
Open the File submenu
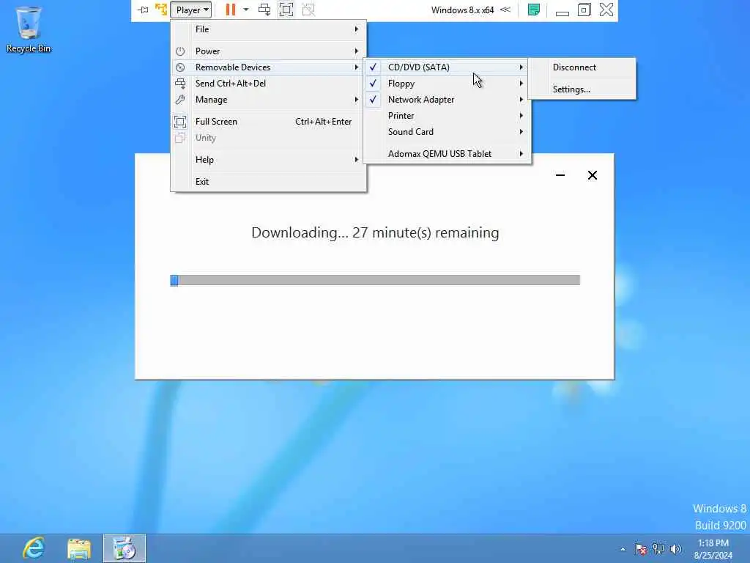tap(269, 29)
